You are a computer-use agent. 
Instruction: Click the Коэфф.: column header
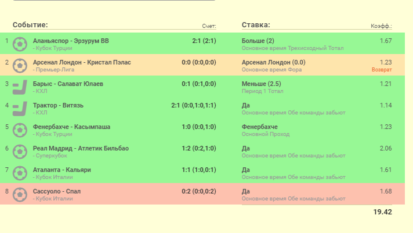(x=382, y=26)
